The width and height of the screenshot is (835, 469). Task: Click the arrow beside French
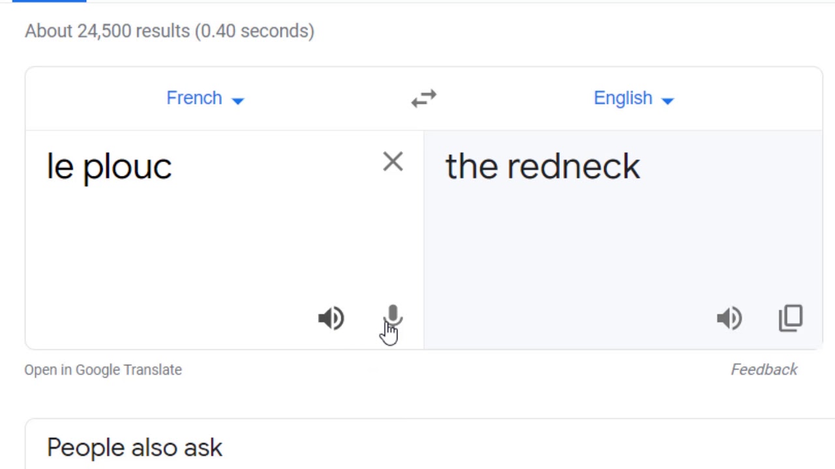tap(238, 100)
